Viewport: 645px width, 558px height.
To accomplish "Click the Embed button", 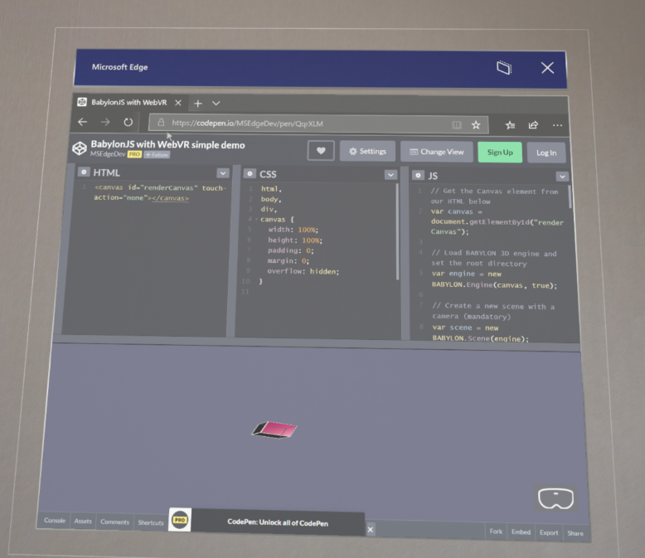I will (521, 531).
